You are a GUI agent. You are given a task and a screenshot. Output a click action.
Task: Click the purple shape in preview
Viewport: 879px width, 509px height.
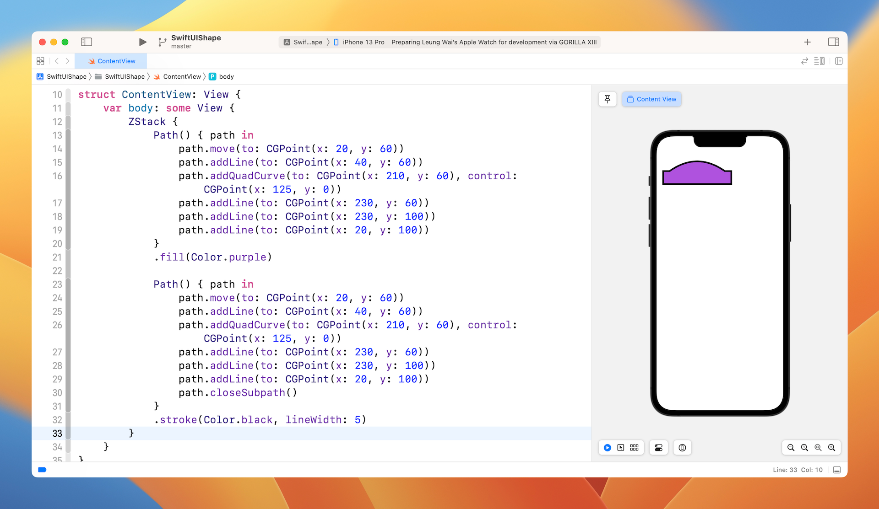click(x=697, y=174)
